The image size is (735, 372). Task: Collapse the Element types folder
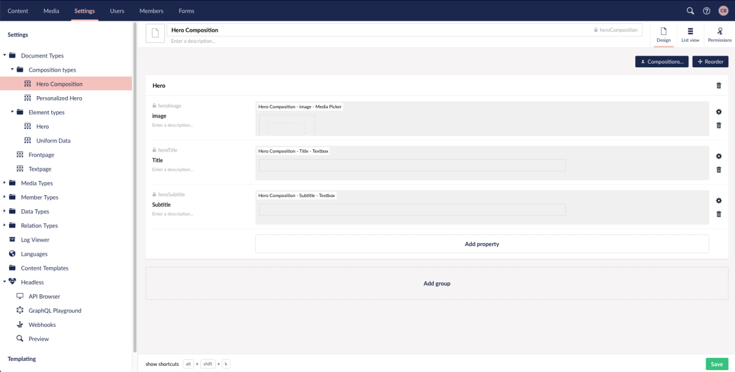tap(12, 112)
